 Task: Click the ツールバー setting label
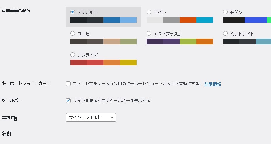[12, 100]
